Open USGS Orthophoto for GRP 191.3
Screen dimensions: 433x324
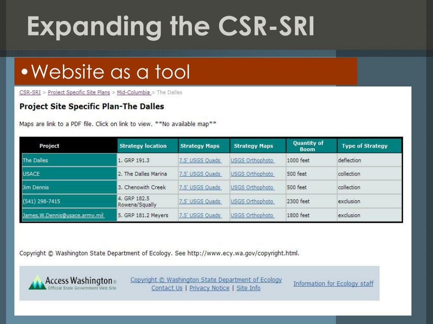252,160
